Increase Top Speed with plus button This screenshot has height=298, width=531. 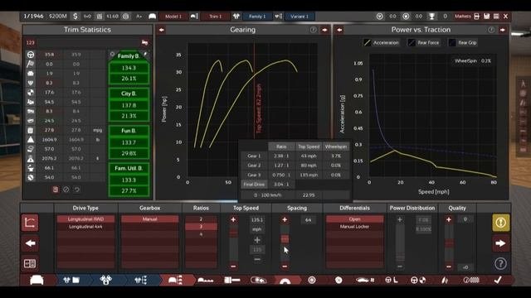[233, 219]
